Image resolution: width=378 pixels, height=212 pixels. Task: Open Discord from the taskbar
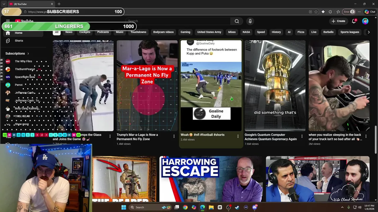(x=255, y=207)
